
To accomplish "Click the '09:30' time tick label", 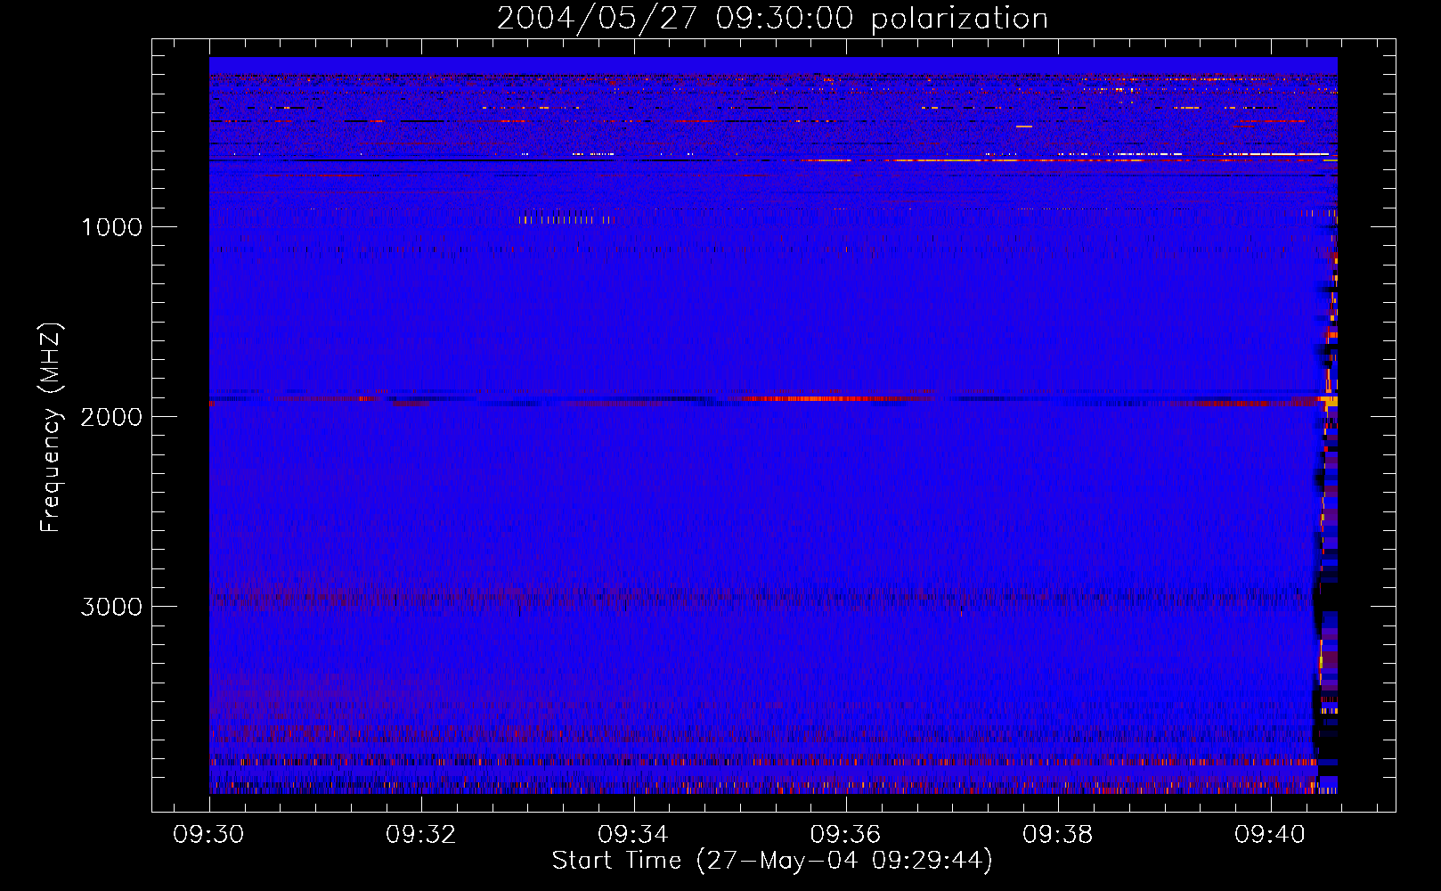I will pyautogui.click(x=209, y=834).
